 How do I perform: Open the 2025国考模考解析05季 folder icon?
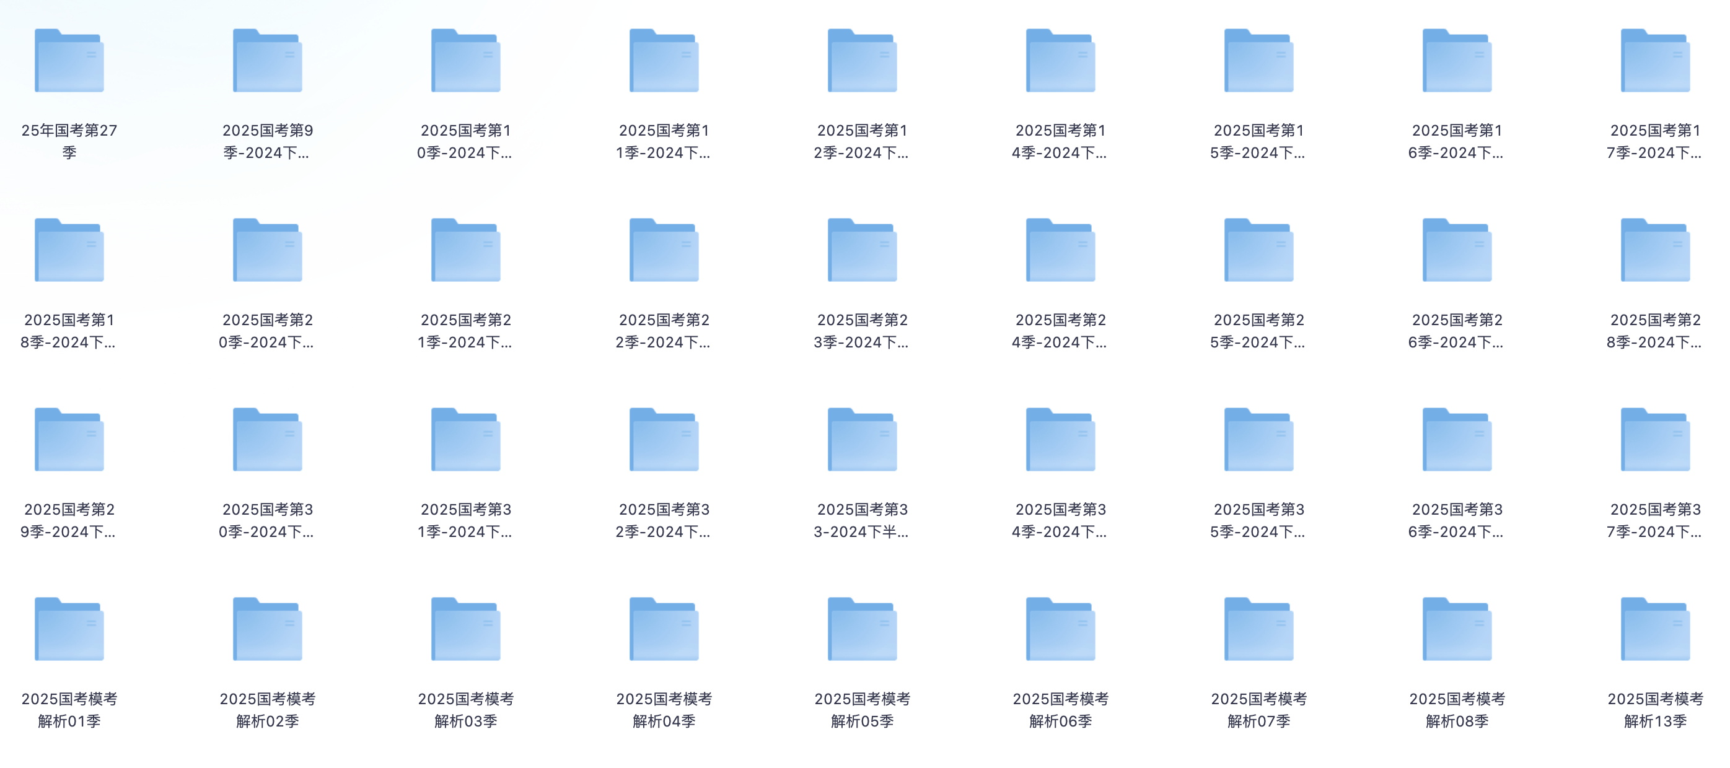[863, 629]
